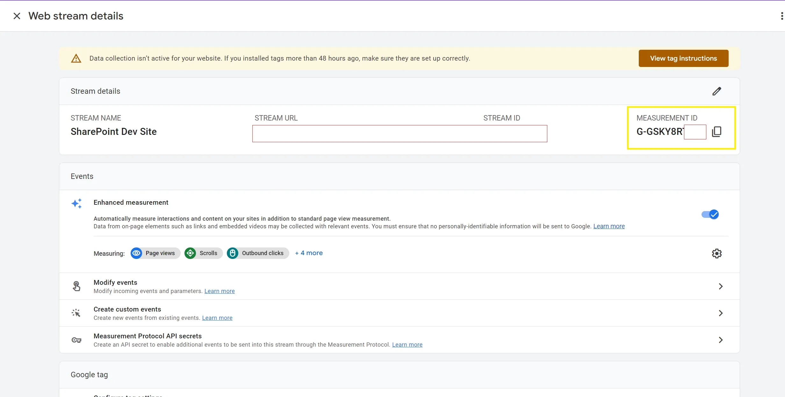Open Measurement Protocol API secrets chevron
Viewport: 785px width, 397px height.
coord(720,340)
